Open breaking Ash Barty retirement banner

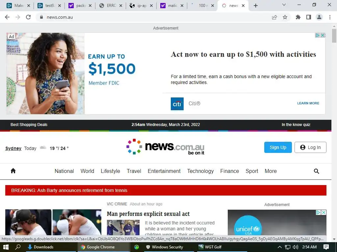click(166, 190)
